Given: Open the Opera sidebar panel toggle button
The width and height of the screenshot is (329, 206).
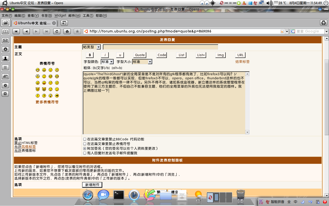Looking at the screenshot, I should click(6, 23).
